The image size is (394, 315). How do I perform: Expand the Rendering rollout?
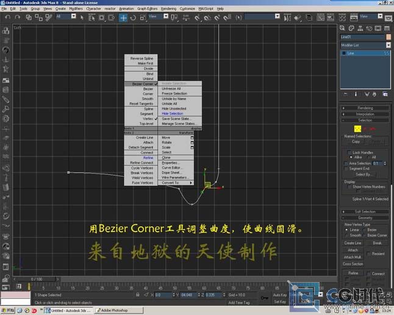[365, 108]
